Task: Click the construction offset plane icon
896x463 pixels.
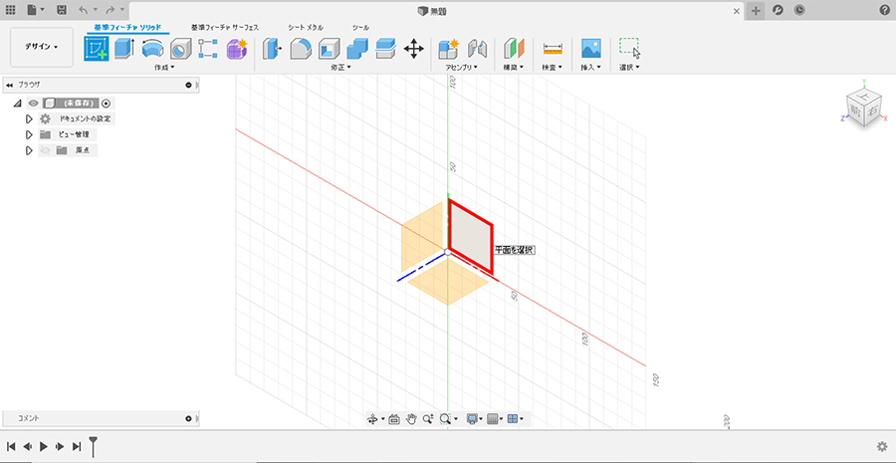Action: [514, 49]
